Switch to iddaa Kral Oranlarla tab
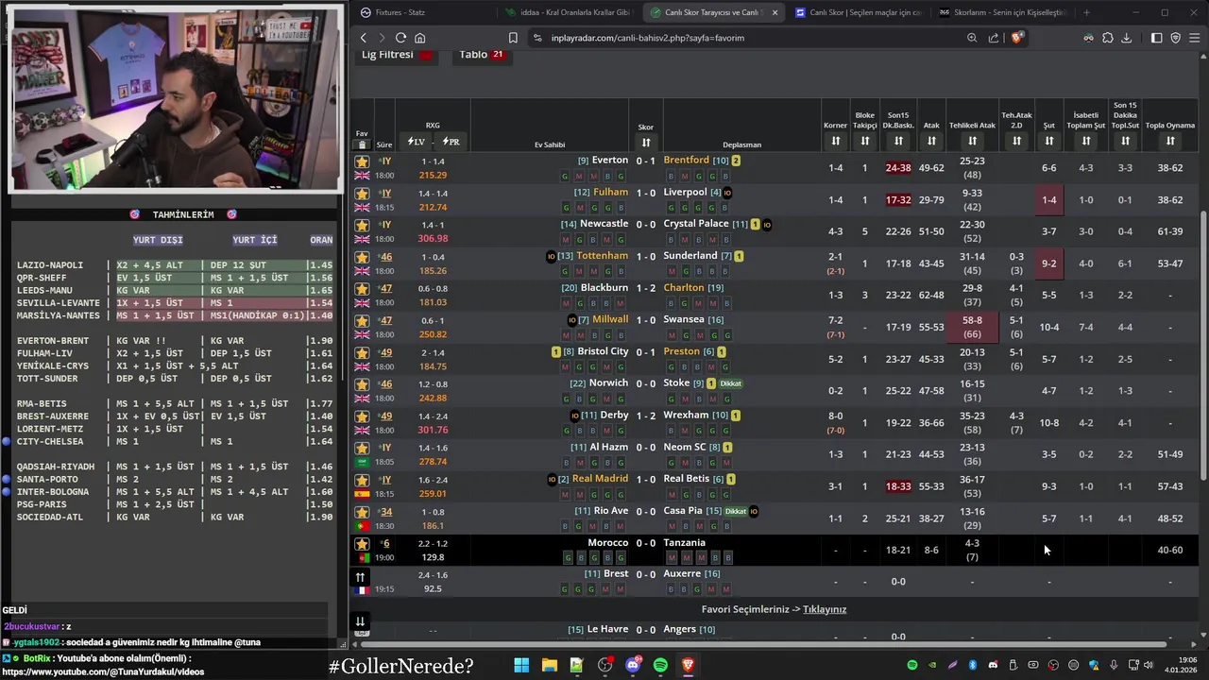Viewport: 1209px width, 680px height. click(x=568, y=12)
